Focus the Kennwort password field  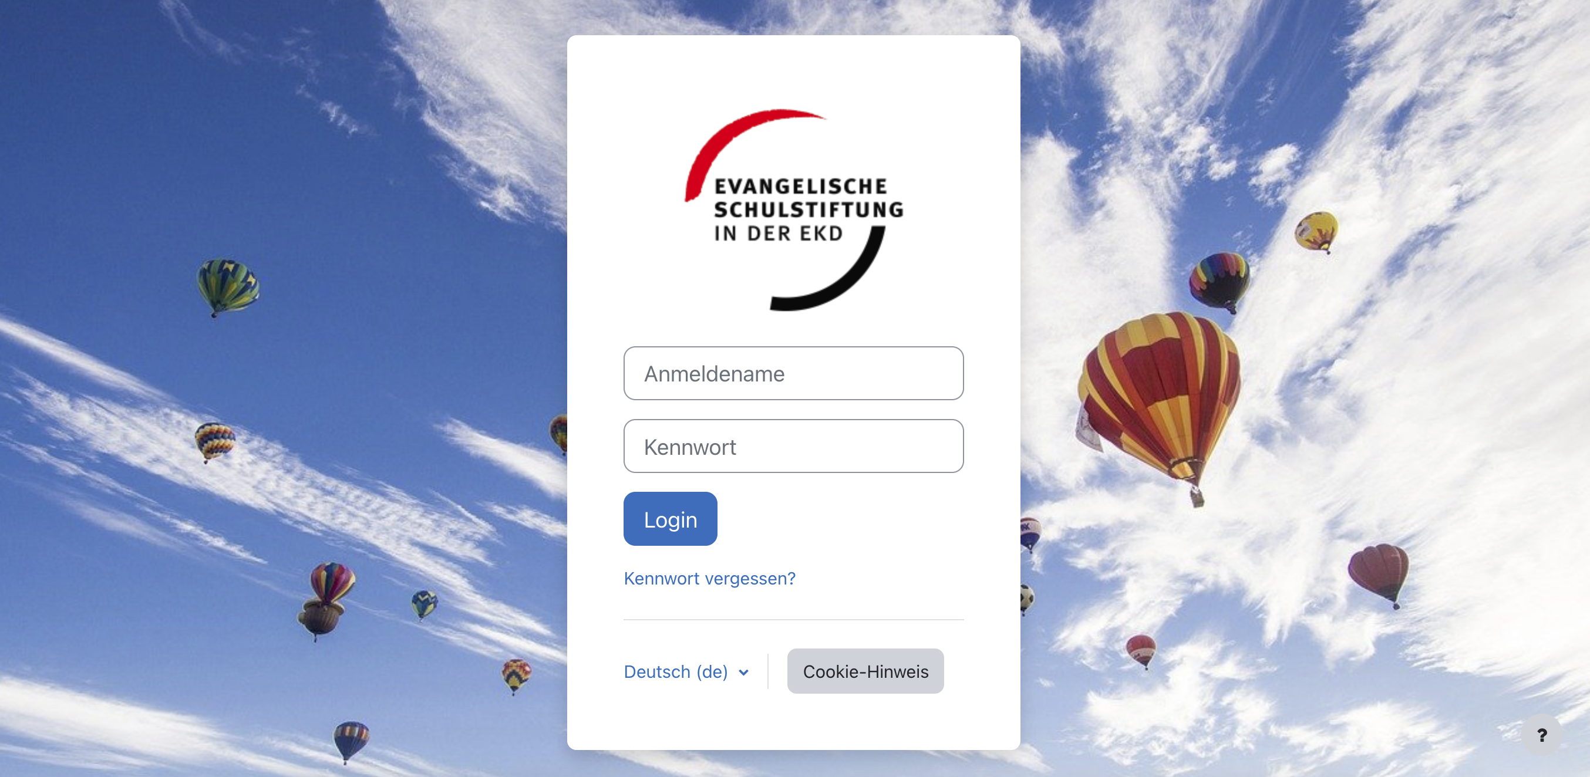[x=793, y=446]
